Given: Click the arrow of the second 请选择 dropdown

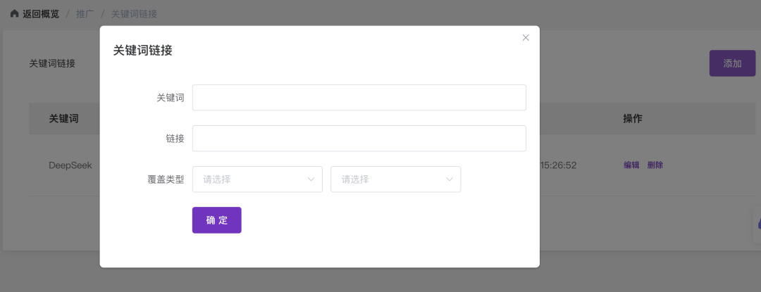Looking at the screenshot, I should click(450, 179).
